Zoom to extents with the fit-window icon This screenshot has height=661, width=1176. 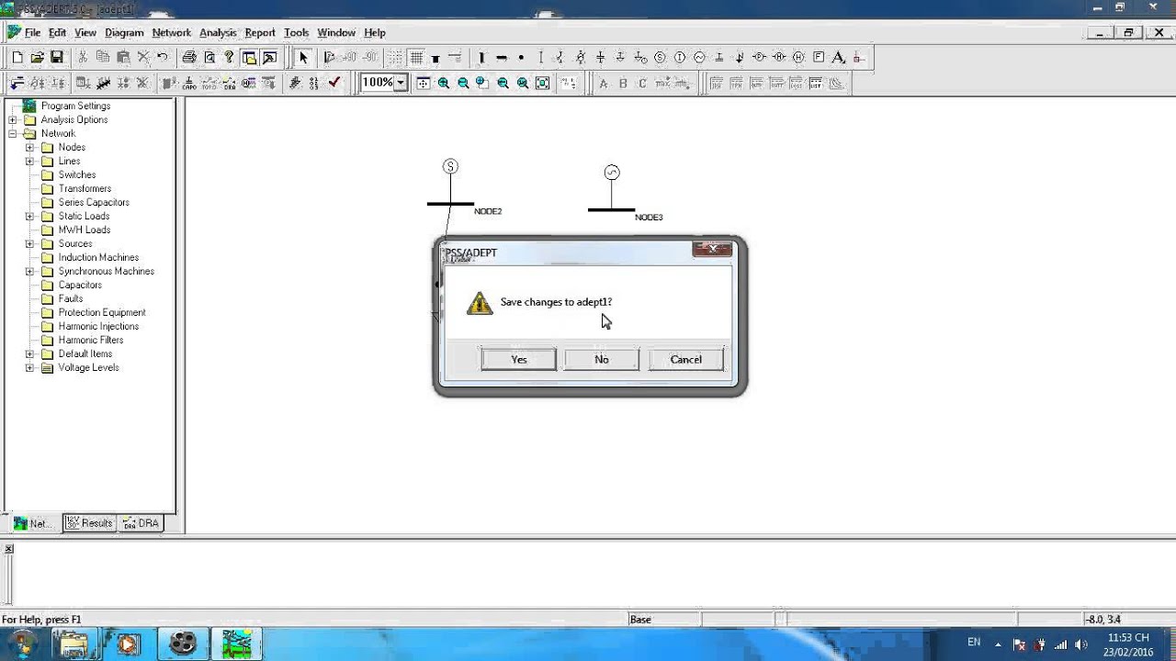pyautogui.click(x=543, y=83)
